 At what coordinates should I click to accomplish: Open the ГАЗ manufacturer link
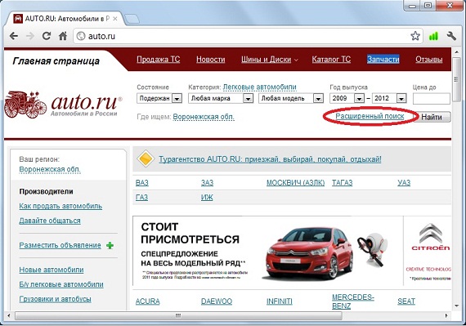pos(141,197)
